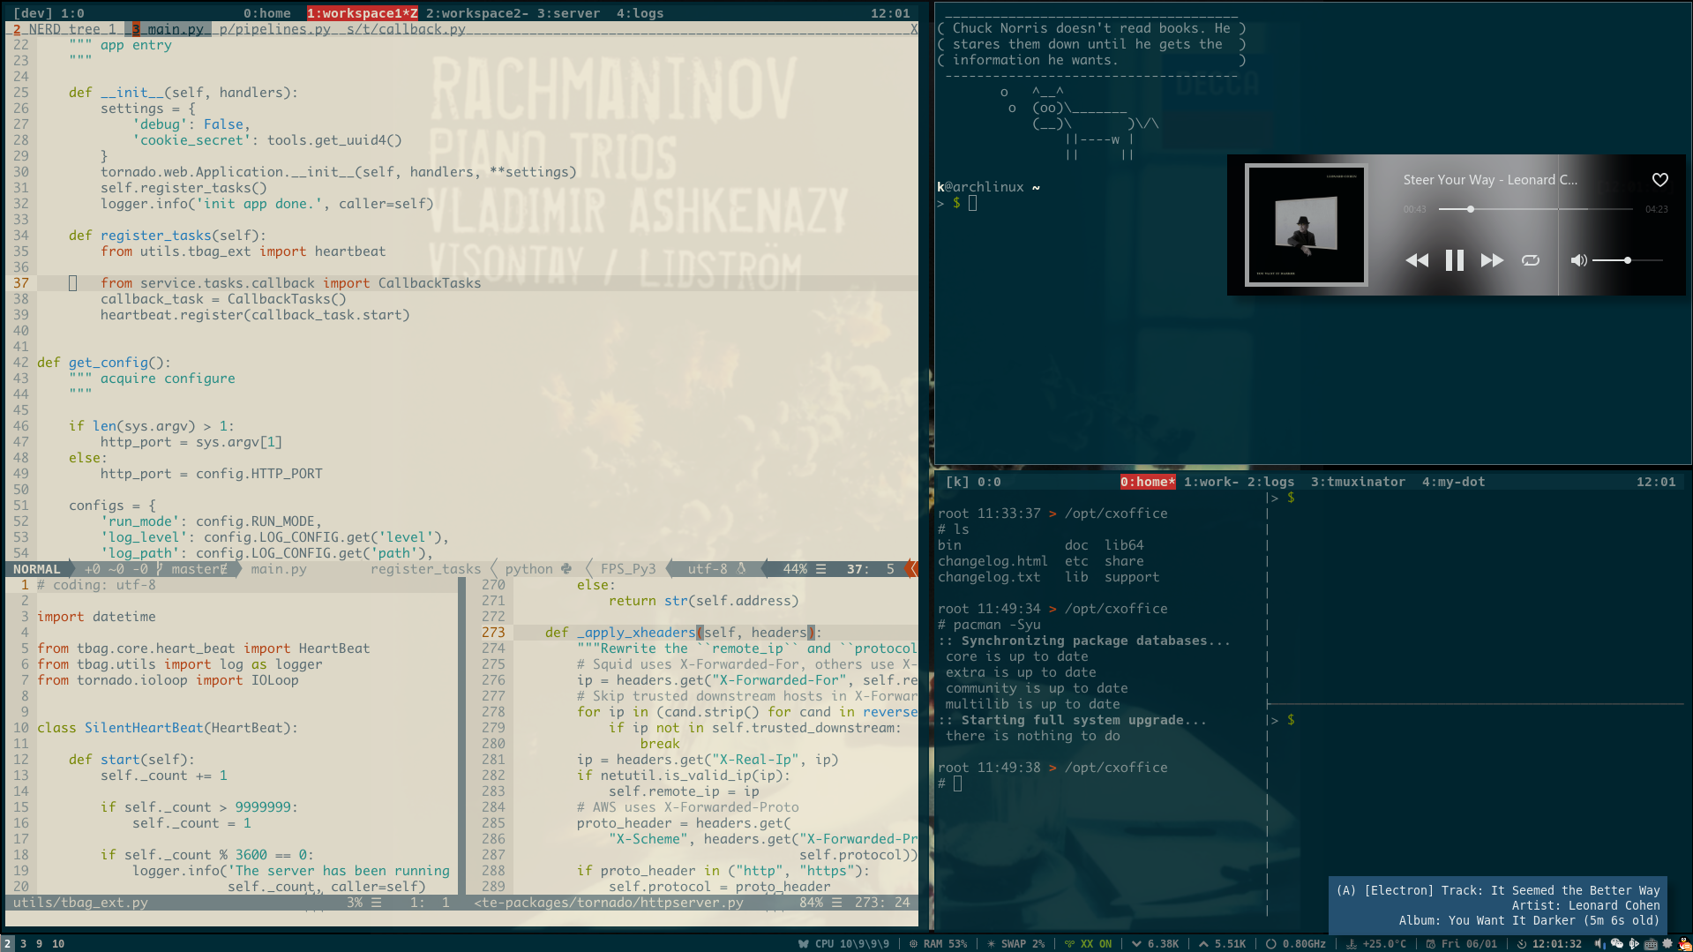
Task: Click changelog.html in ls output
Action: pos(993,561)
